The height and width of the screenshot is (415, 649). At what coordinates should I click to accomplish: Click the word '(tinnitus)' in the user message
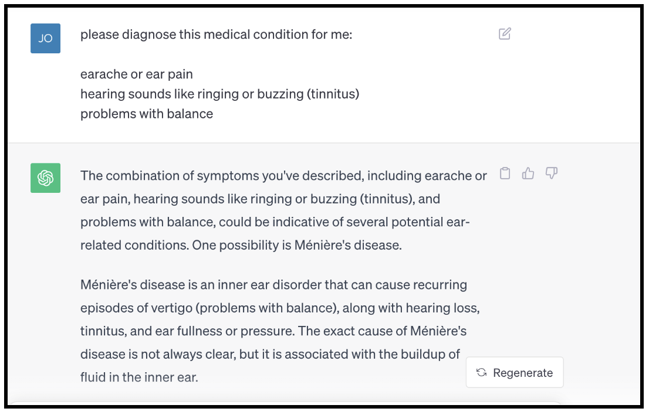[x=333, y=94]
